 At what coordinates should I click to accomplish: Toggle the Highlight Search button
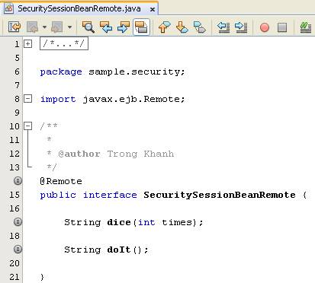(x=141, y=27)
